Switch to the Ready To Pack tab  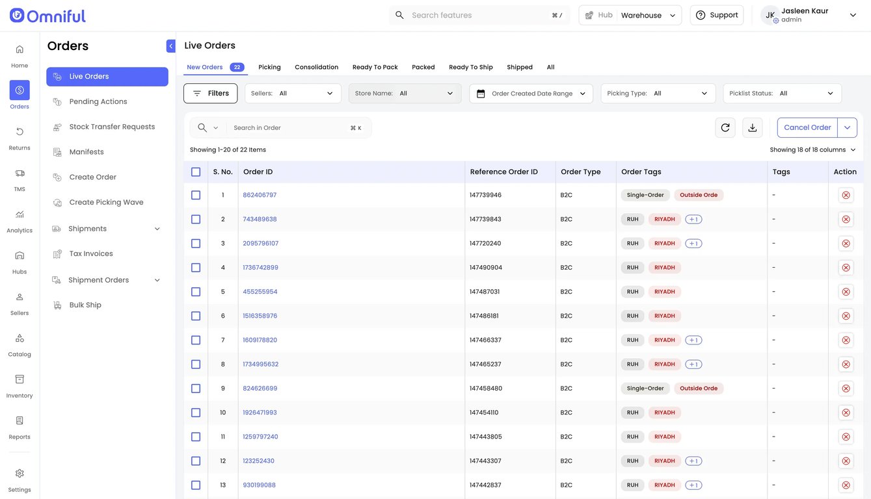click(375, 67)
